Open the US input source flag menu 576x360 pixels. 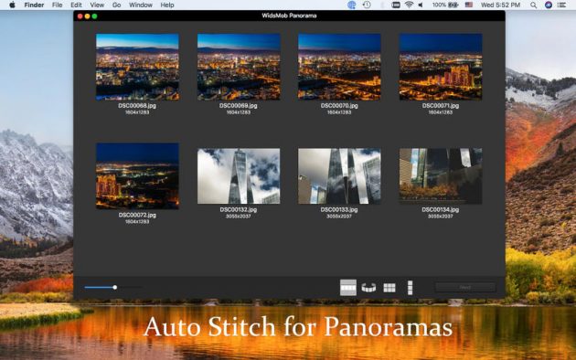(x=469, y=5)
